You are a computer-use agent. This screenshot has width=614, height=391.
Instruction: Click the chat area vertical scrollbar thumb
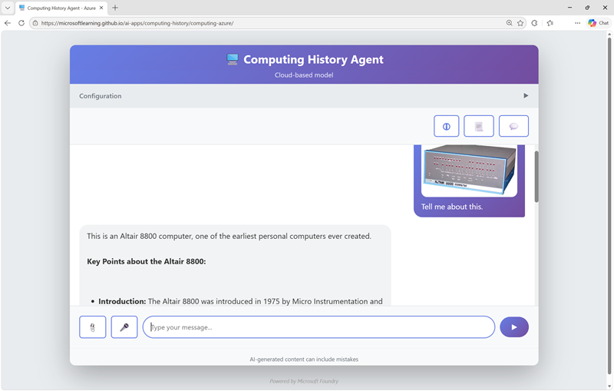click(536, 177)
